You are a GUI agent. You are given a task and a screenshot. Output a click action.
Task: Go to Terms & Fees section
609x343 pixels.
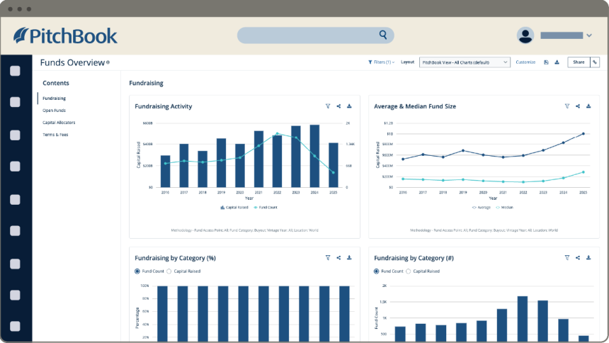click(x=55, y=135)
